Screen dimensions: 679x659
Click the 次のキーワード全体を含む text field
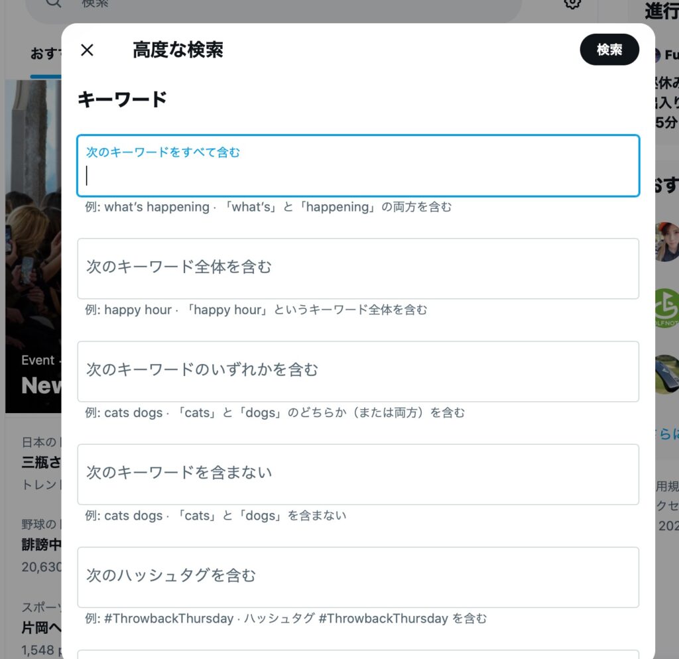358,269
